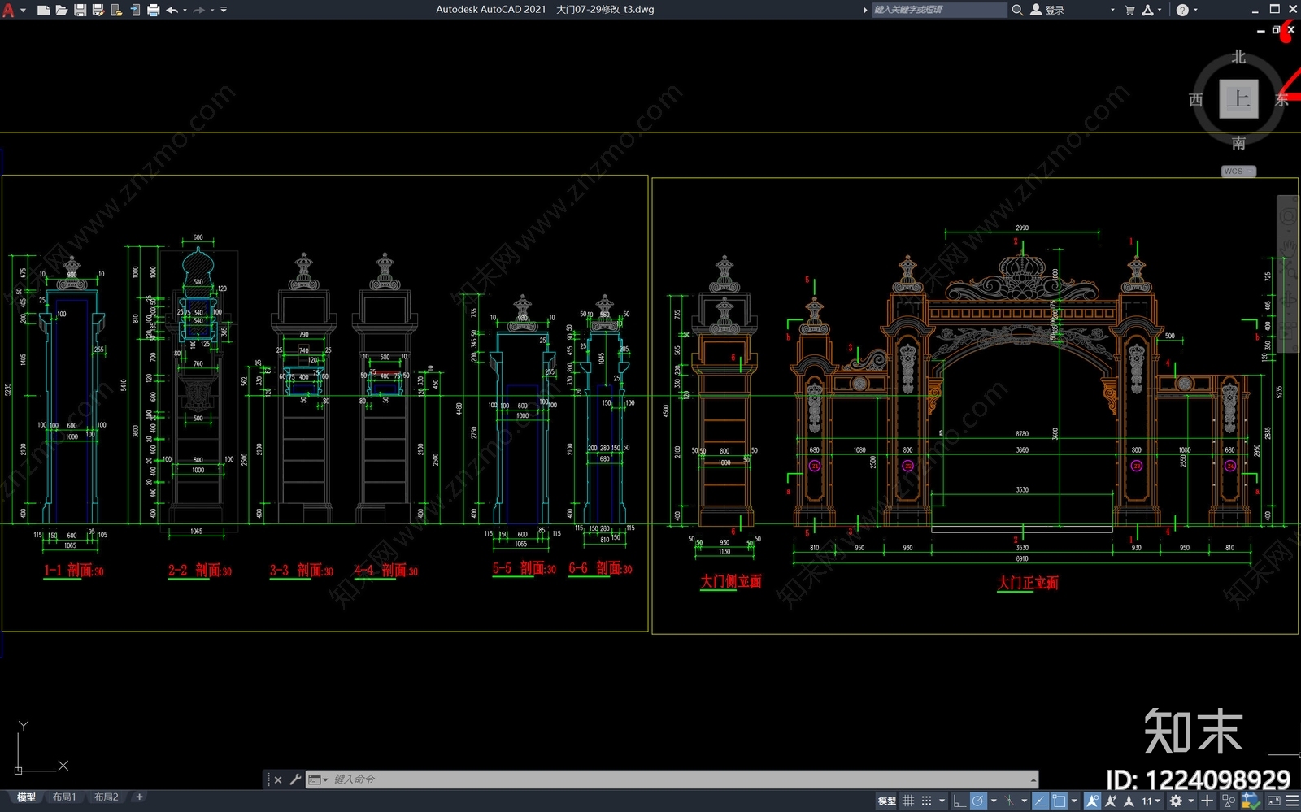Toggle 2D Object Snap
The image size is (1301, 812).
[1059, 801]
